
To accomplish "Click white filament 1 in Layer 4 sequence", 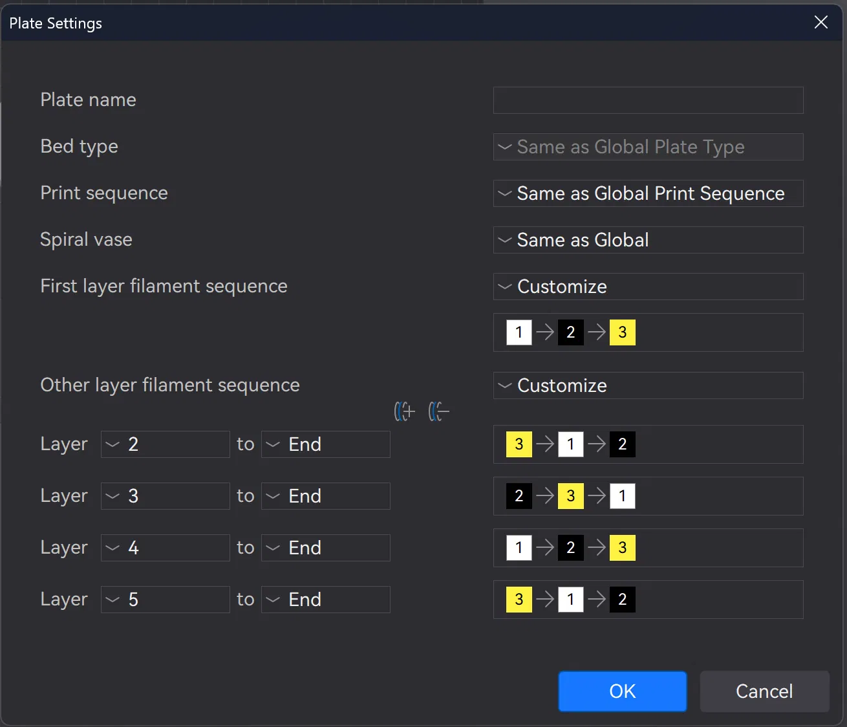I will click(x=519, y=548).
